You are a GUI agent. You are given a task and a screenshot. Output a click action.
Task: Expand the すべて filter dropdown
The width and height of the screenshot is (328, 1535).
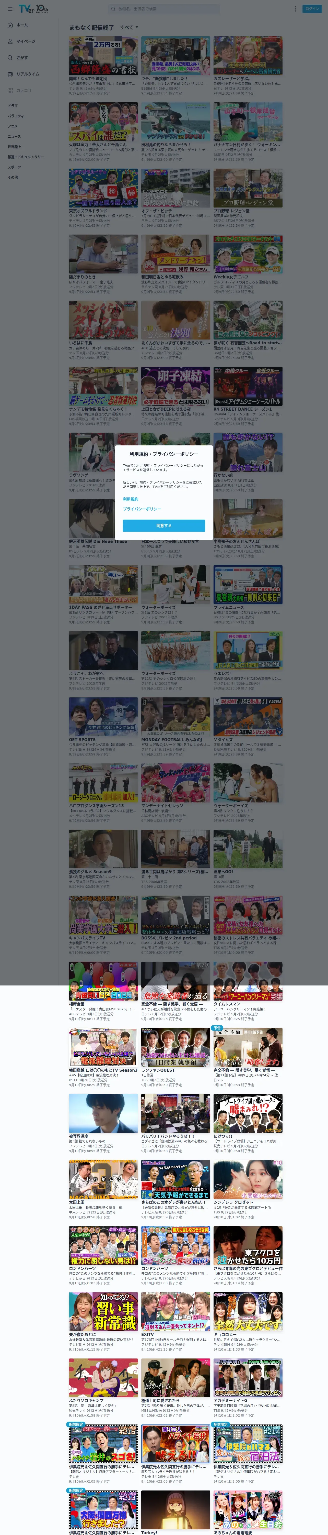coord(129,27)
